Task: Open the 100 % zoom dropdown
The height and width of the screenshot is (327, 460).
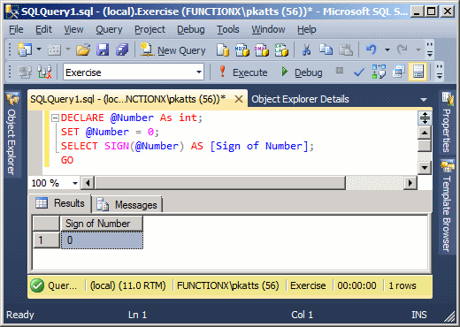Action: [75, 183]
